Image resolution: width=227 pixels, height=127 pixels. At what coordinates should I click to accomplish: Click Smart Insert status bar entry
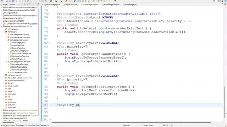pyautogui.click(x=148, y=125)
